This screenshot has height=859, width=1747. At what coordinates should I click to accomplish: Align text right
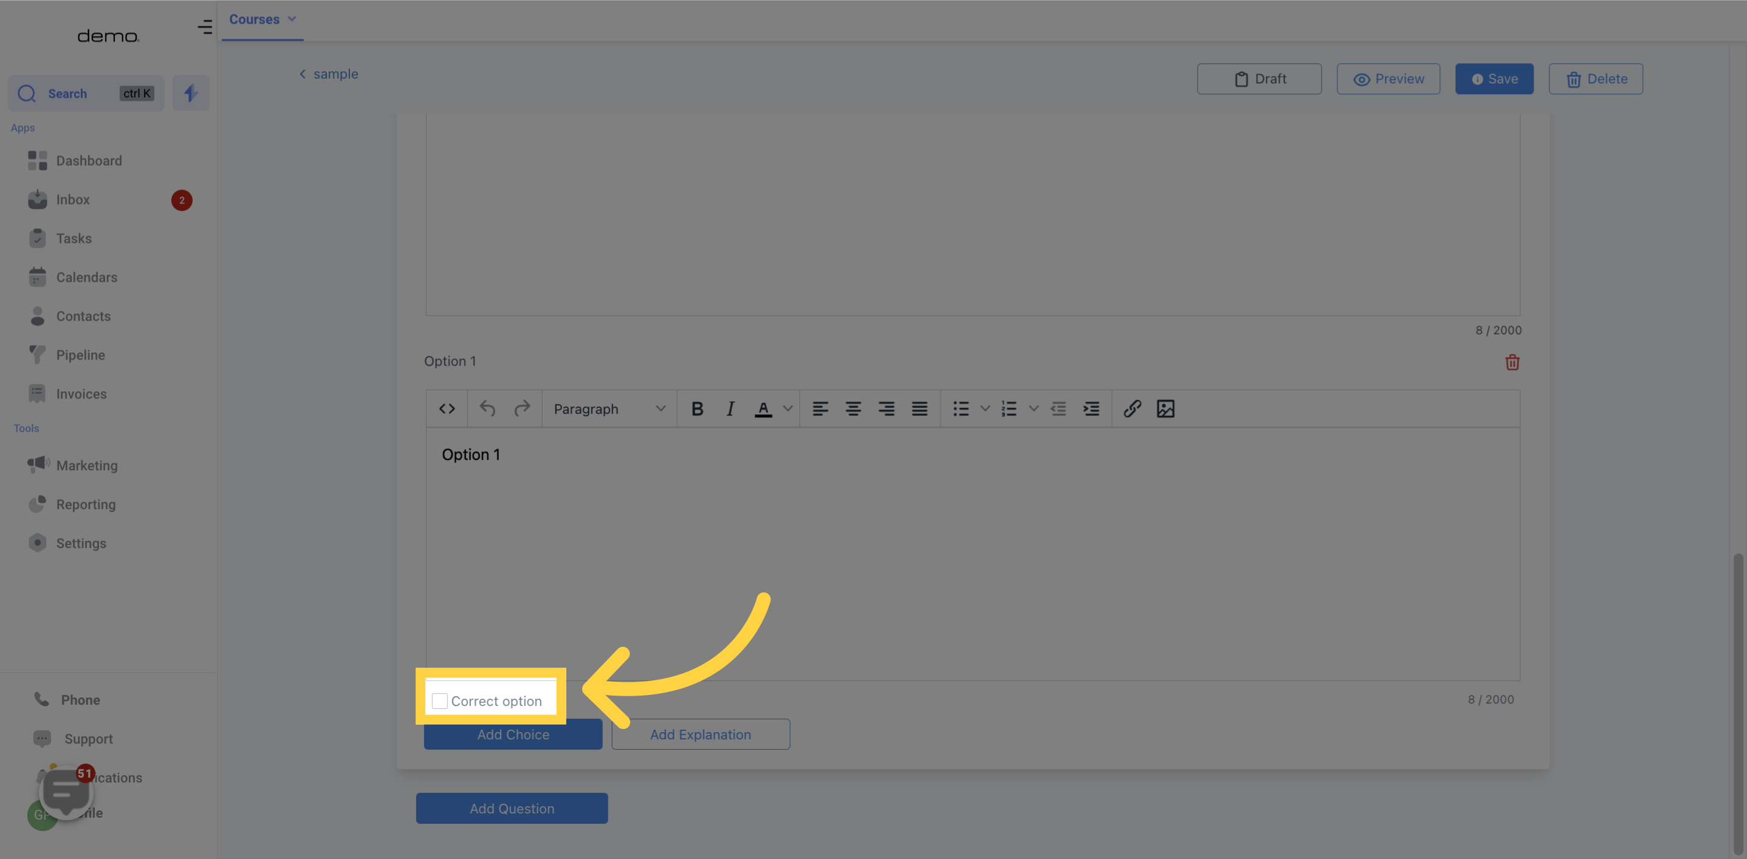[887, 409]
